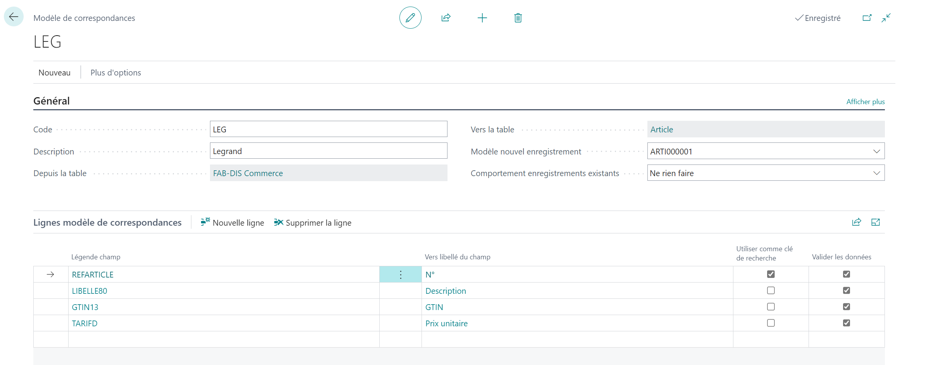Open Modèle nouvel enregistrement dropdown
The image size is (931, 365).
point(876,151)
